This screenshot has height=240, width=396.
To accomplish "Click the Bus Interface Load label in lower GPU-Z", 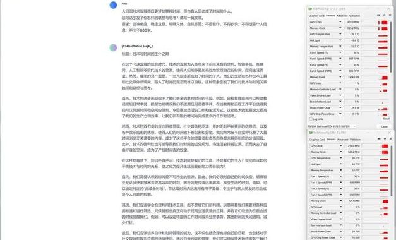I will pyautogui.click(x=321, y=225).
